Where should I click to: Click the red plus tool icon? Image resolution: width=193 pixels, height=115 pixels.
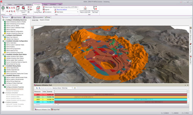(x=7, y=11)
